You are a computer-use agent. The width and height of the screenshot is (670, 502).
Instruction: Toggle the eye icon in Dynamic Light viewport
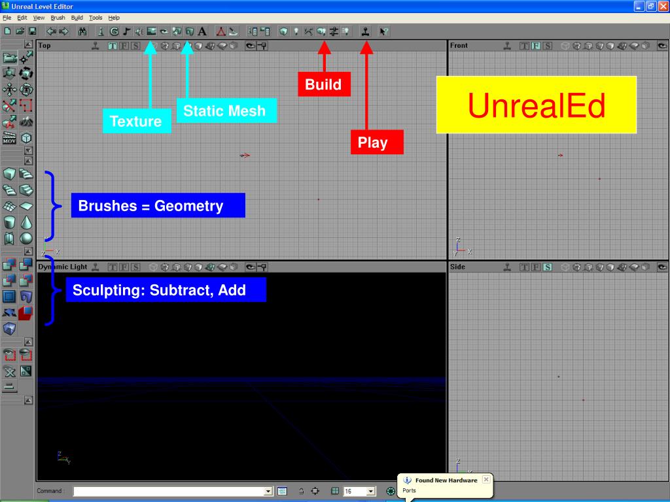click(x=251, y=267)
